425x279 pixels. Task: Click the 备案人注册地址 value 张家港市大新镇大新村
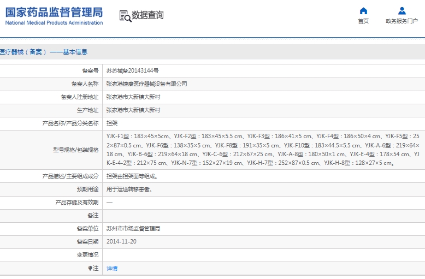(x=133, y=97)
